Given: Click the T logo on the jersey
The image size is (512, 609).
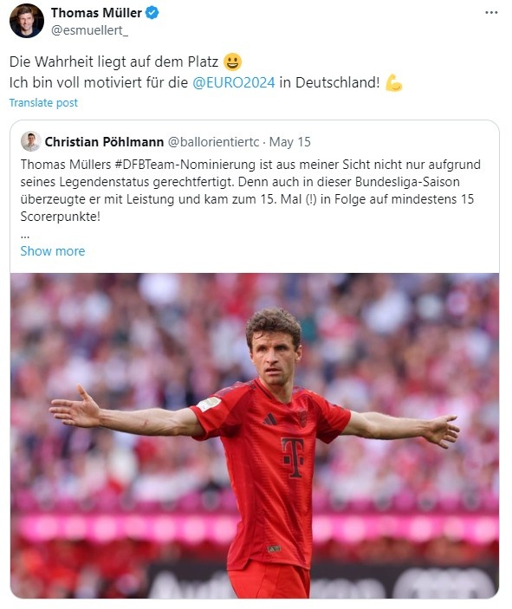Looking at the screenshot, I should (x=293, y=457).
